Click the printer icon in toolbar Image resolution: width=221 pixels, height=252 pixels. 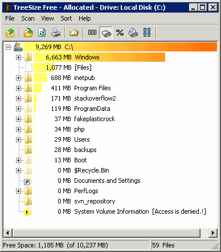[56, 33]
